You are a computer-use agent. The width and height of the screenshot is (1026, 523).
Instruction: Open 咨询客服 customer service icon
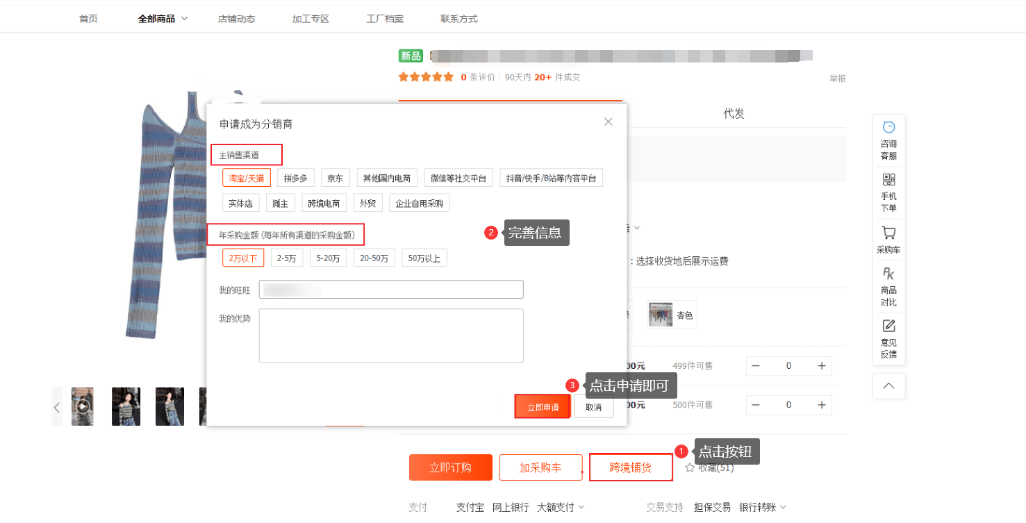click(888, 140)
